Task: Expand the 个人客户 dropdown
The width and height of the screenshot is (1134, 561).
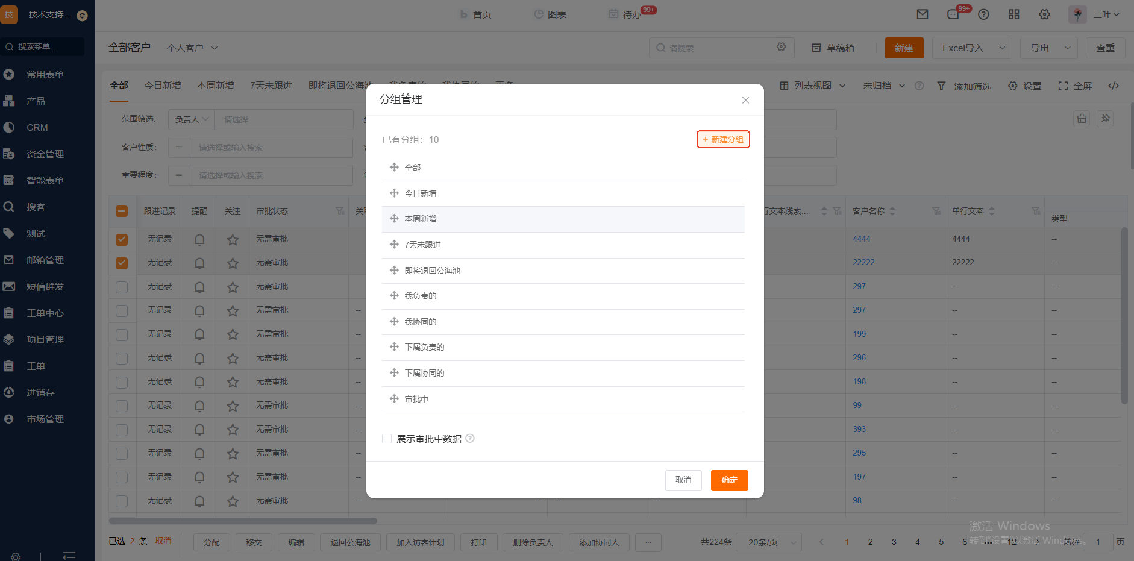Action: [x=192, y=48]
